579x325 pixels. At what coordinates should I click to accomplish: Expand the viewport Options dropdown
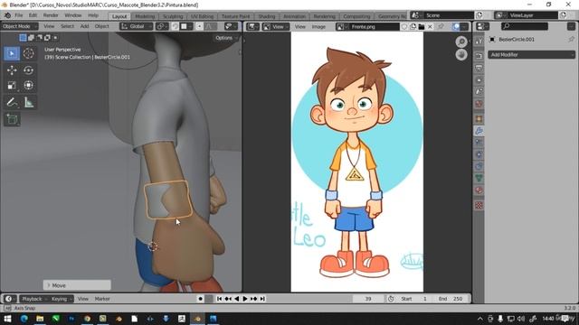(x=226, y=38)
